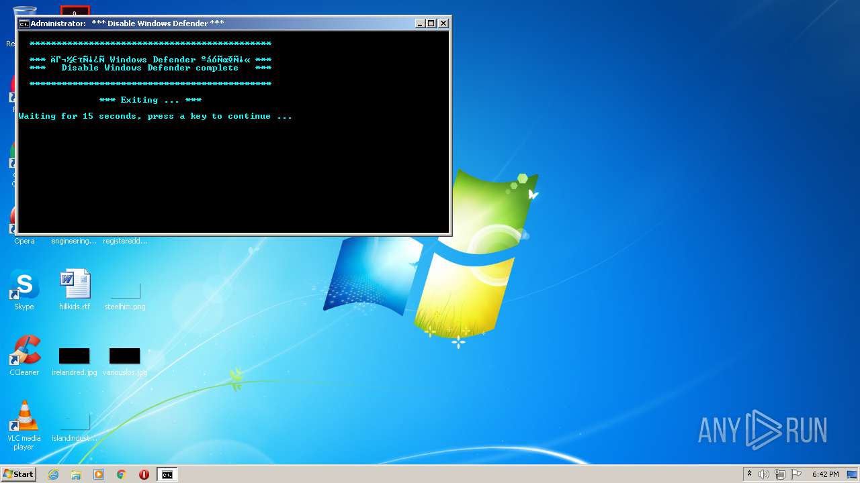Launch Opera from the taskbar
The width and height of the screenshot is (860, 483).
[x=144, y=474]
